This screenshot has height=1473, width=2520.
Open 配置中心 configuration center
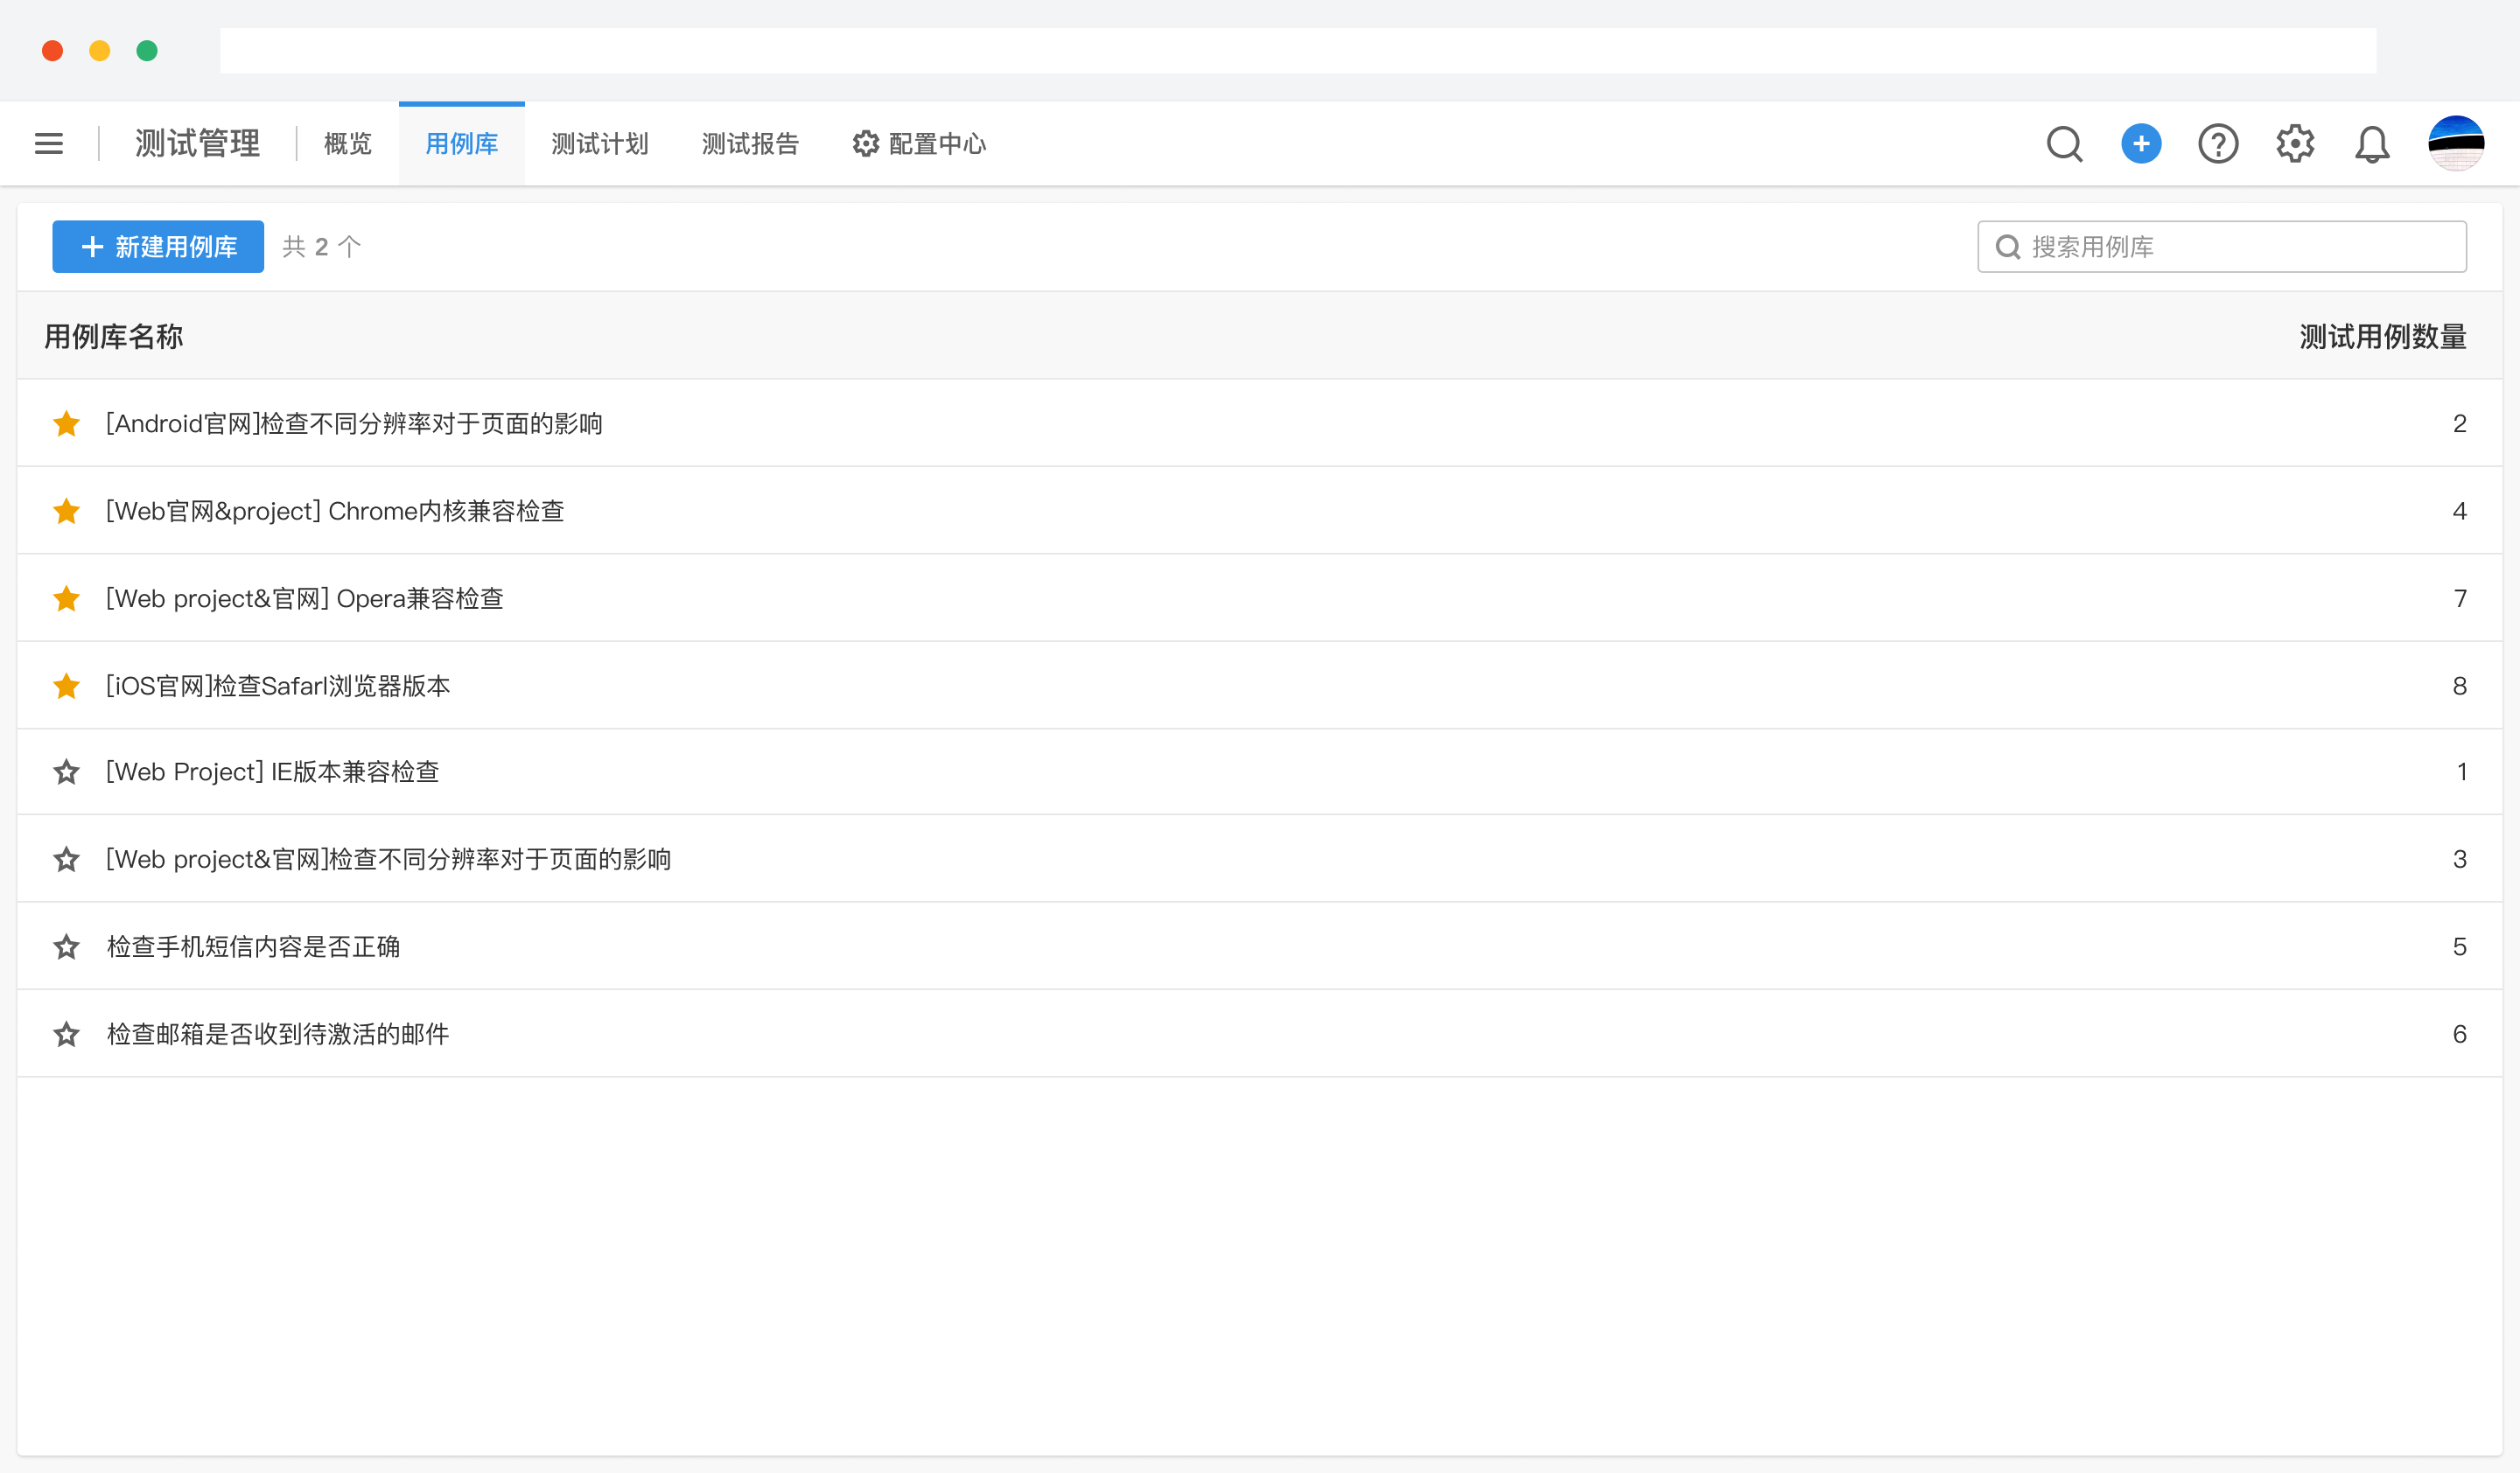919,144
